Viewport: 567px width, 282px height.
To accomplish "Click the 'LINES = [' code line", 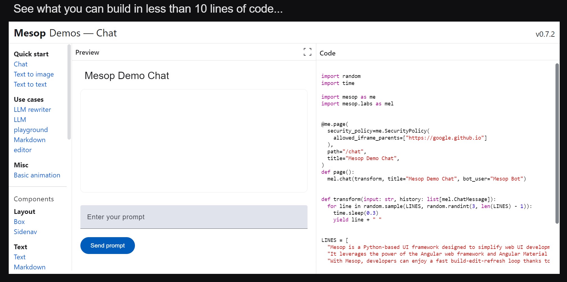I will pyautogui.click(x=335, y=240).
